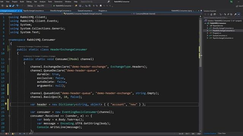Undo the last edit via toolbar

click(x=17, y=6)
